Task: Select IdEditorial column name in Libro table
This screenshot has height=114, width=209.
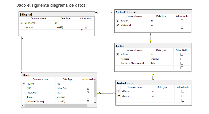Action: tap(32, 93)
